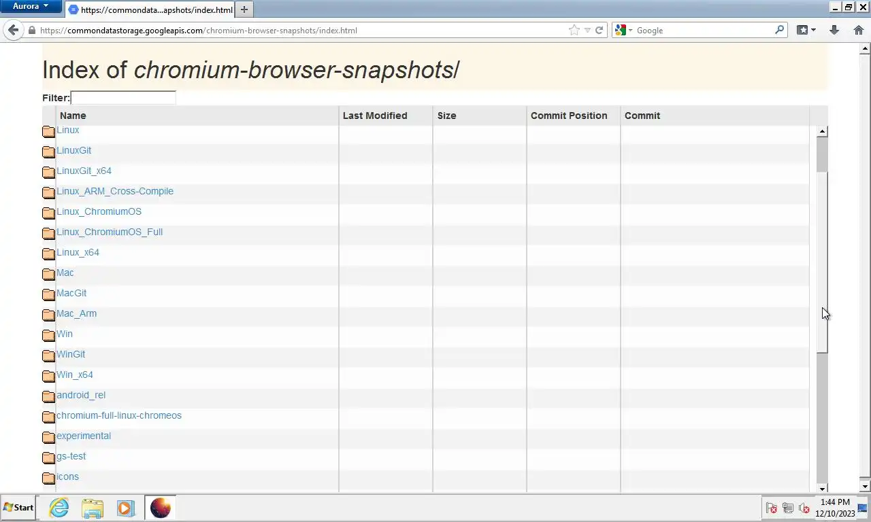
Task: Click the taskbar clock showing 1:44 PM
Action: pos(835,508)
